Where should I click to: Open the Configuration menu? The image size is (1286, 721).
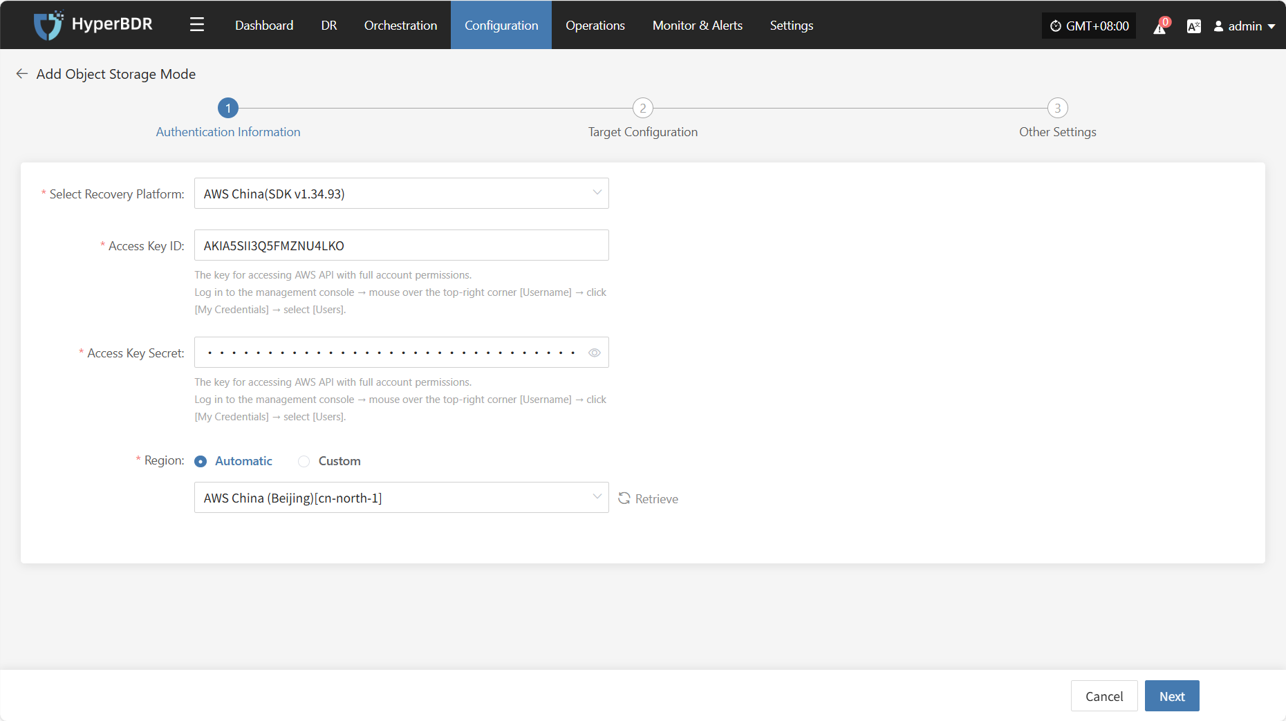coord(501,25)
